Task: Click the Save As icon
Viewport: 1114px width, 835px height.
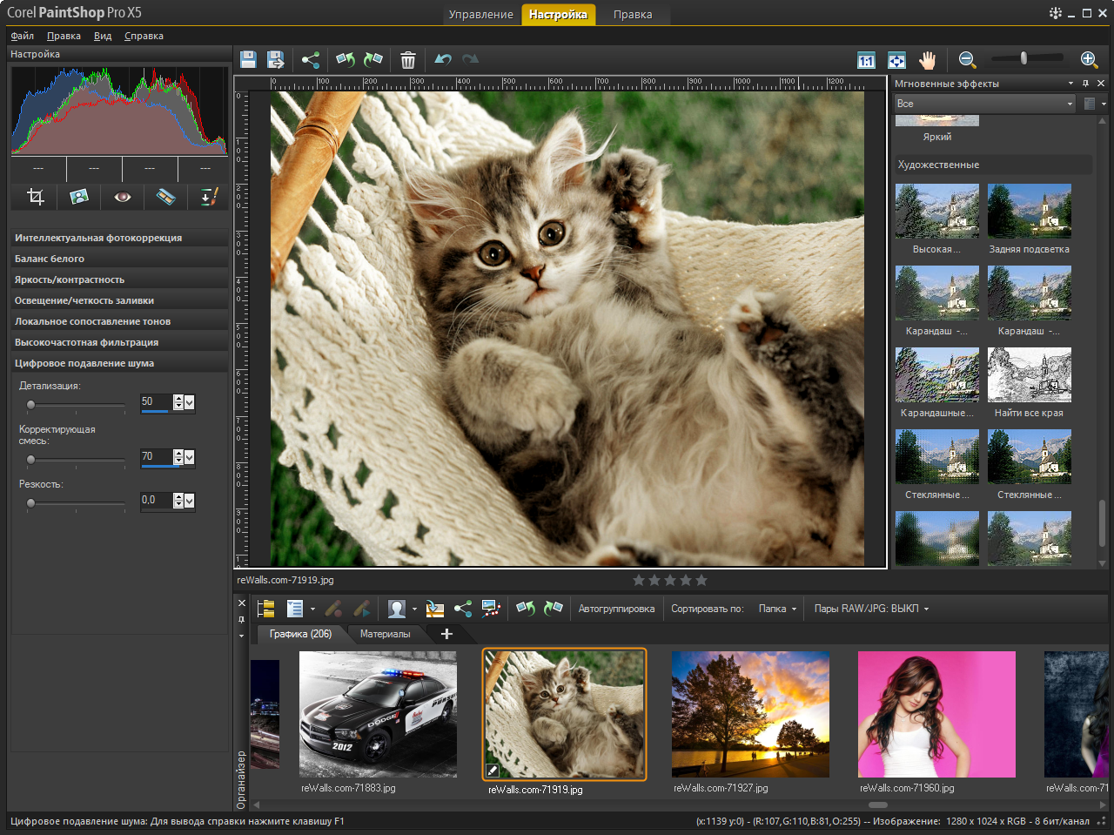Action: coord(276,59)
